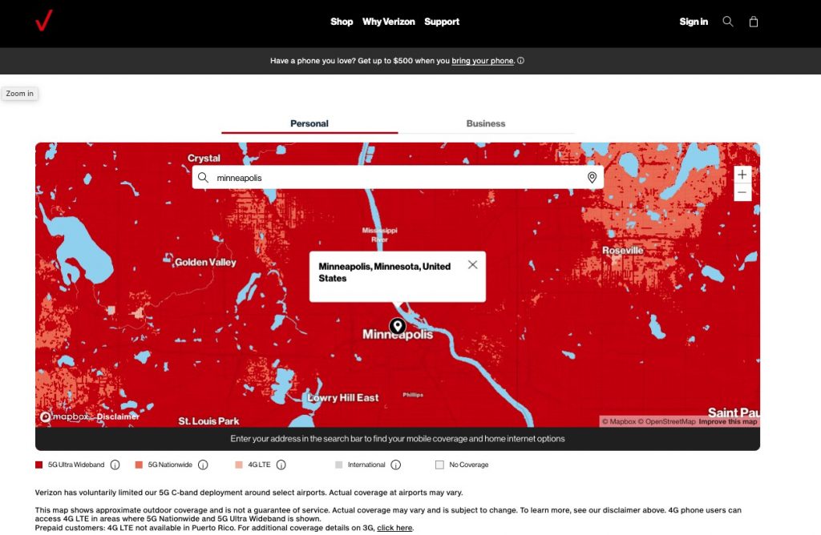This screenshot has width=821, height=535.
Task: Open the Shop menu
Action: click(342, 22)
